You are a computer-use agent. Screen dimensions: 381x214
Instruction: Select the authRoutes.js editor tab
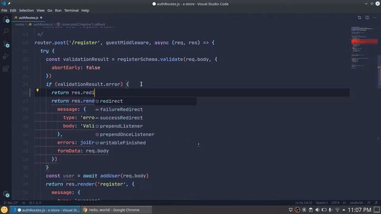click(x=29, y=18)
